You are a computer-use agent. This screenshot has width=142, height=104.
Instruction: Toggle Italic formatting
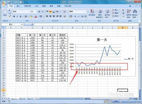click(17, 16)
